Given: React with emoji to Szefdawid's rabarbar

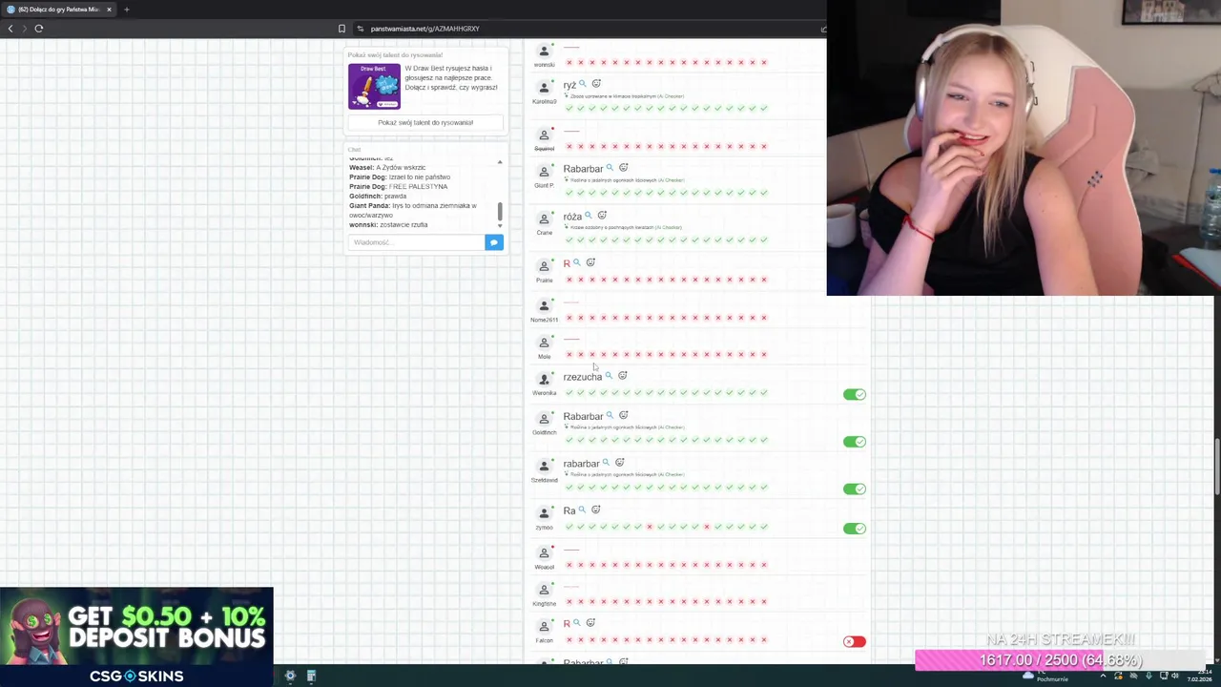Looking at the screenshot, I should 620,463.
